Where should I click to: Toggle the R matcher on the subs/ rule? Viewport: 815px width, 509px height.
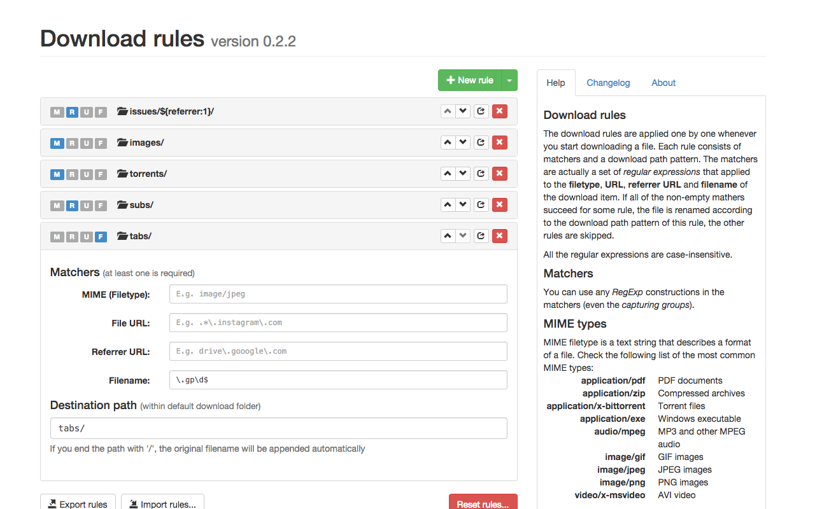point(71,205)
